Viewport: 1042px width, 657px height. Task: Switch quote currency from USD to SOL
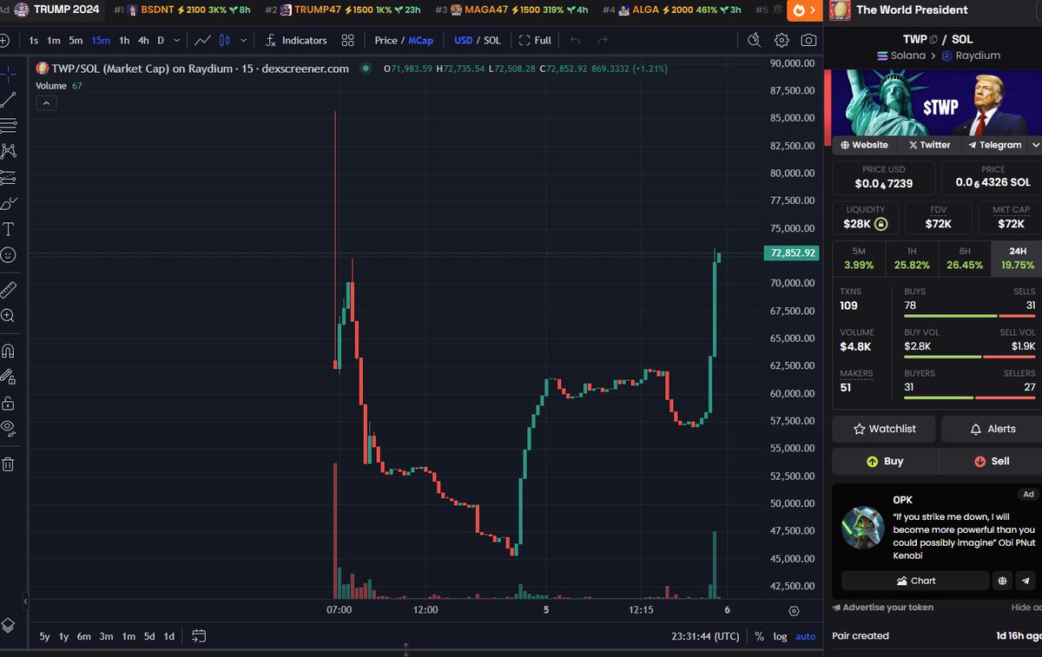[x=491, y=40]
